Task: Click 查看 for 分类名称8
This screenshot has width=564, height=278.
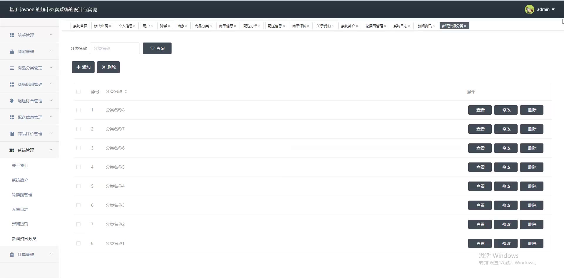Action: (480, 110)
